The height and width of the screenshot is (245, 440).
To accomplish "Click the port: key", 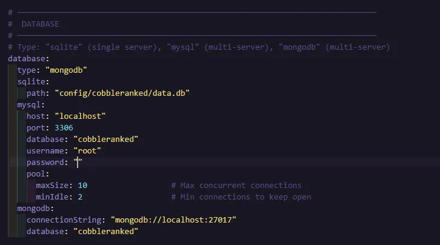I will coord(38,128).
